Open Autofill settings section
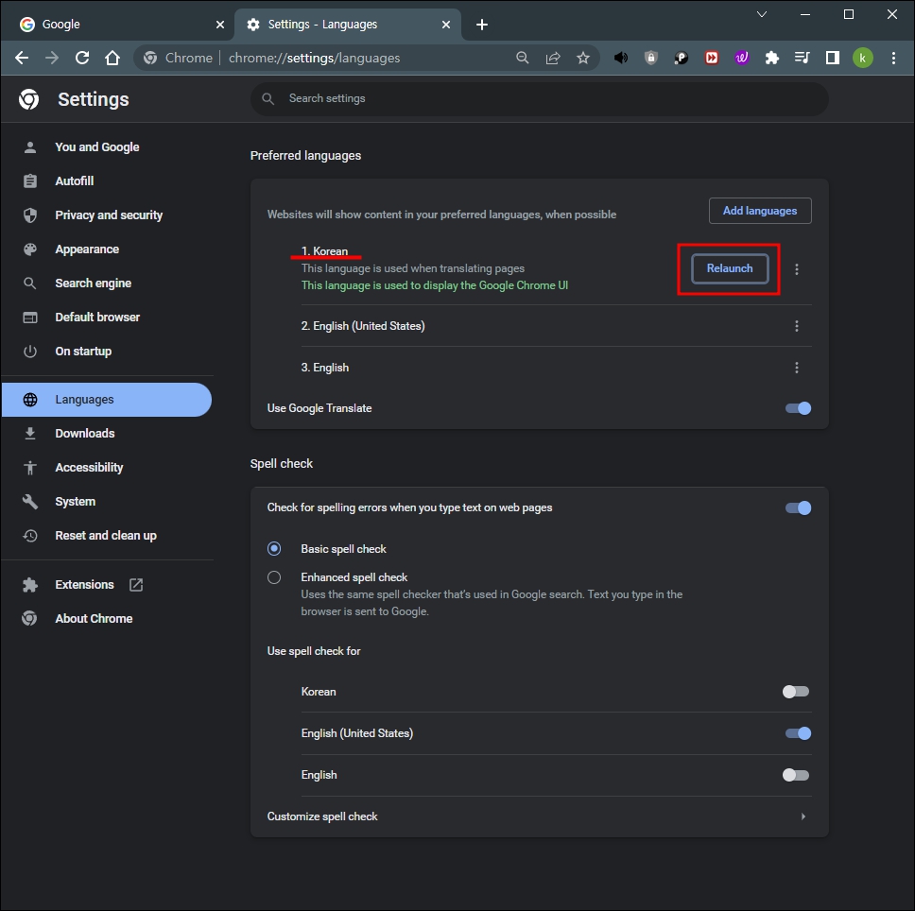Image resolution: width=915 pixels, height=911 pixels. [x=74, y=180]
